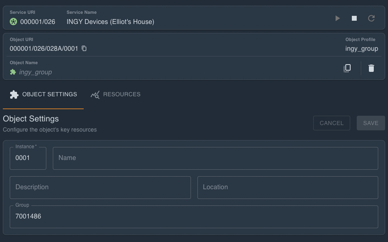Image resolution: width=388 pixels, height=242 pixels.
Task: Click the green puzzle icon beside ingy_group
Action: [13, 72]
